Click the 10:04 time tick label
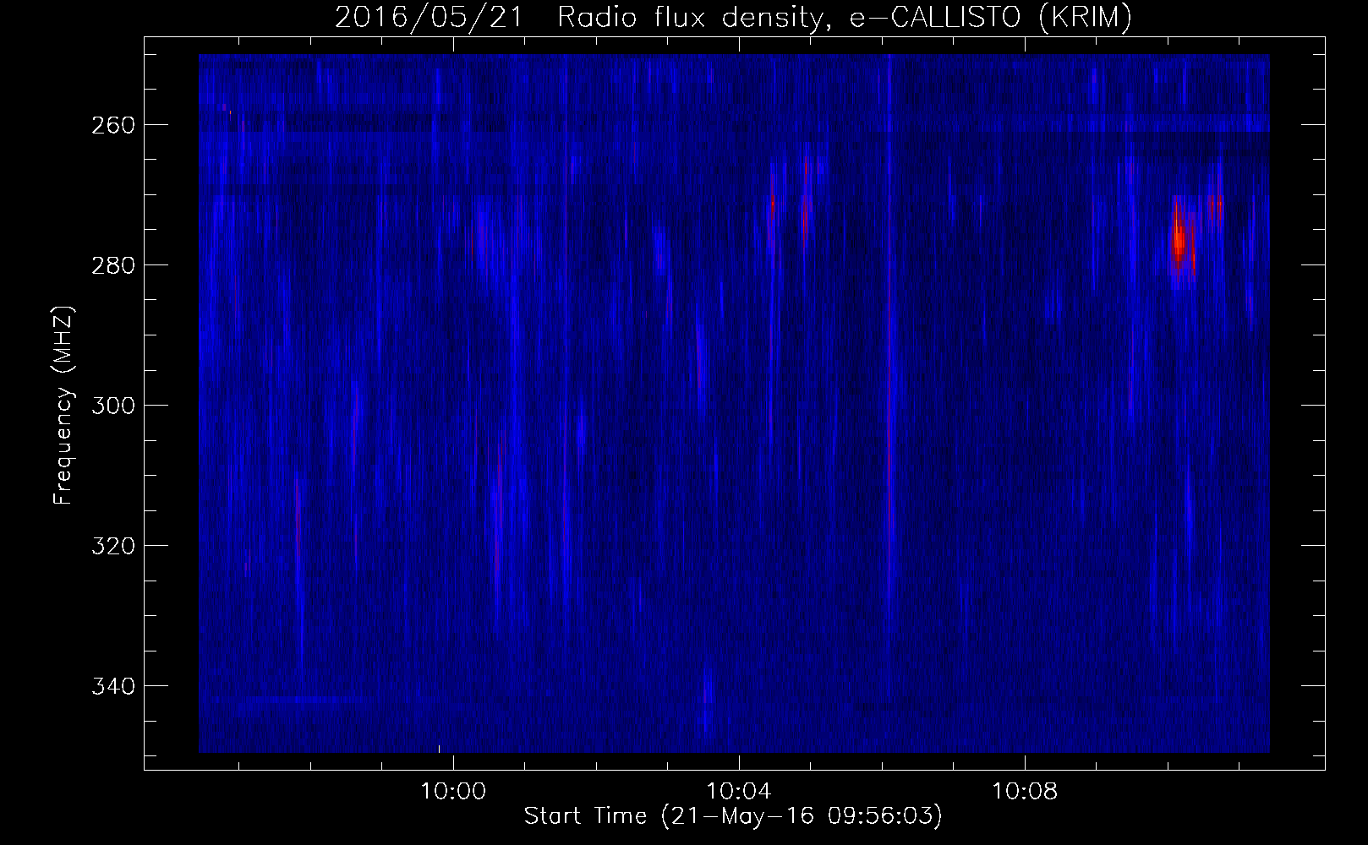 coord(739,792)
